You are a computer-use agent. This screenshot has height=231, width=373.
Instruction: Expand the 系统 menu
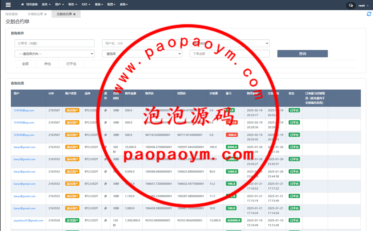(x=124, y=4)
